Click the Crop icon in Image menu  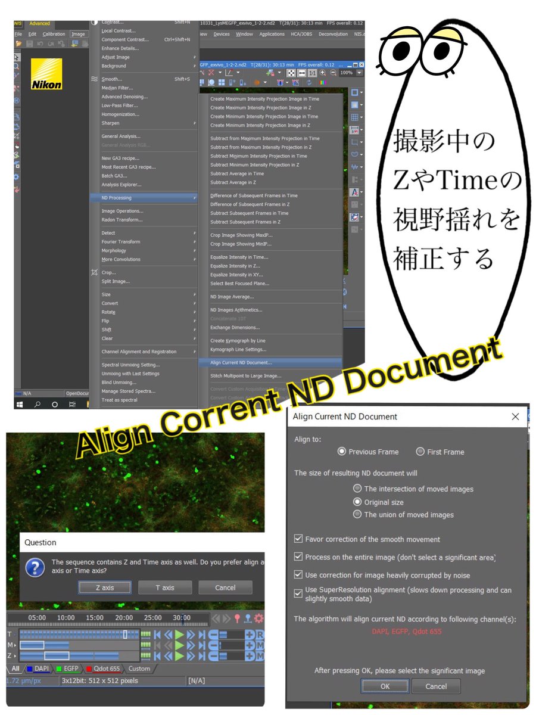(94, 272)
